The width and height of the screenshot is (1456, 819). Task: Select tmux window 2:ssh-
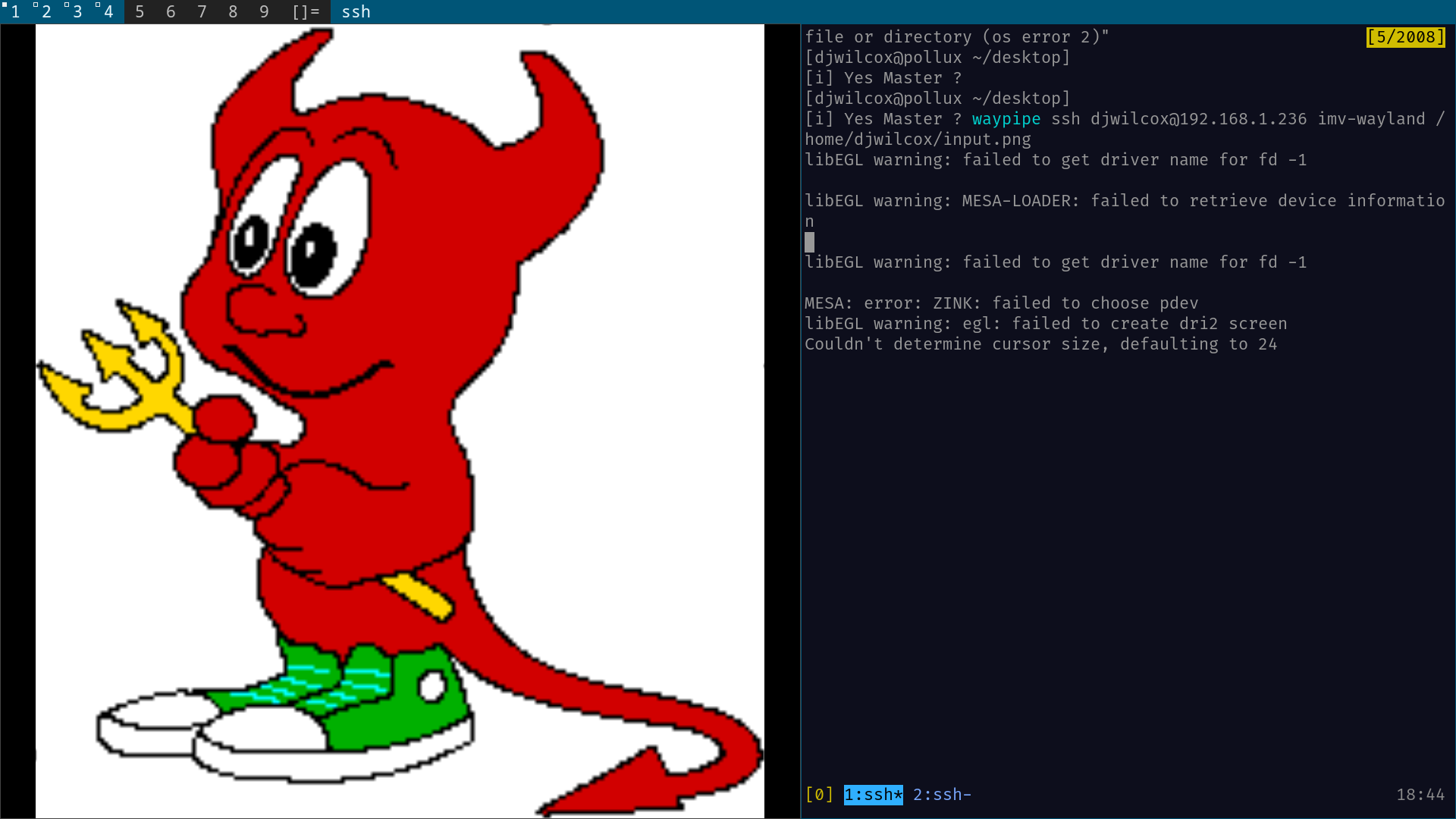pyautogui.click(x=942, y=795)
